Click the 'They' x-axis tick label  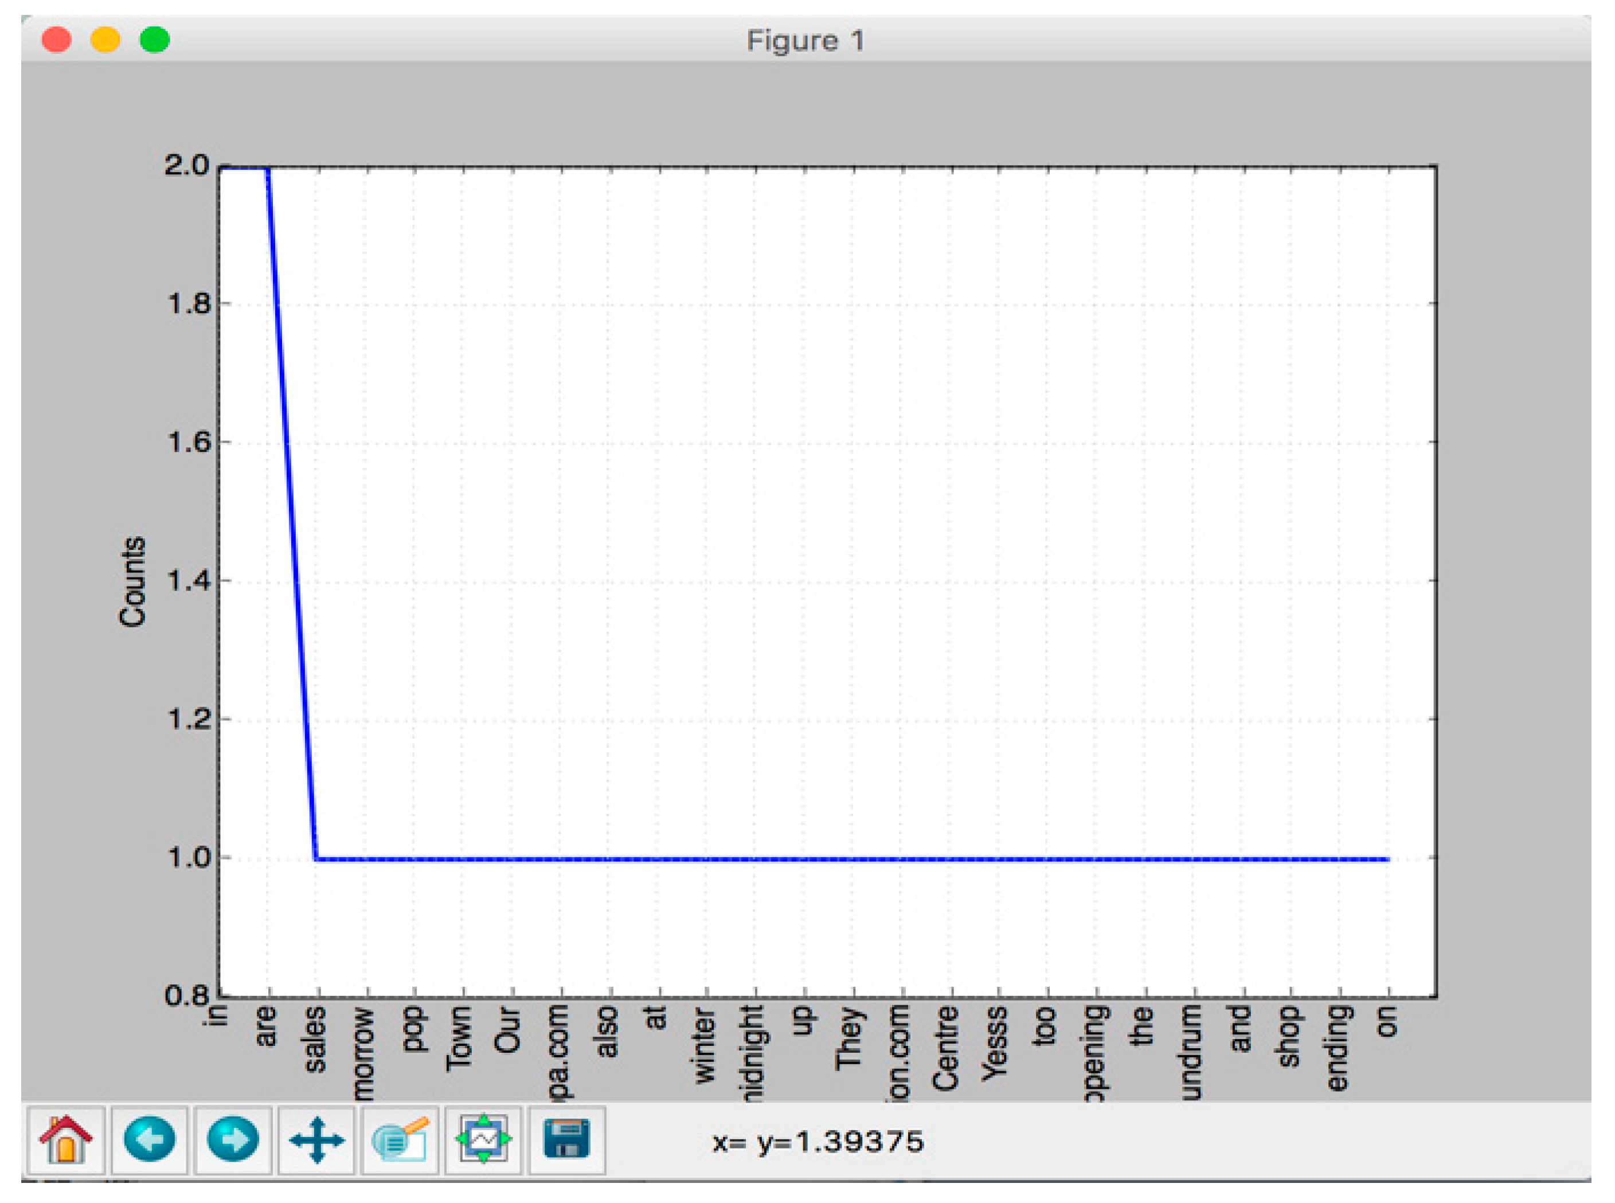(x=850, y=1039)
